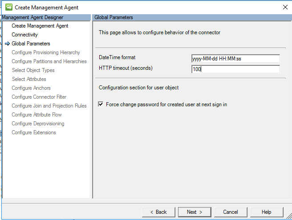Open Configure Partitions and Hierarchies step
Viewport: 292px width, 220px height.
(49, 61)
